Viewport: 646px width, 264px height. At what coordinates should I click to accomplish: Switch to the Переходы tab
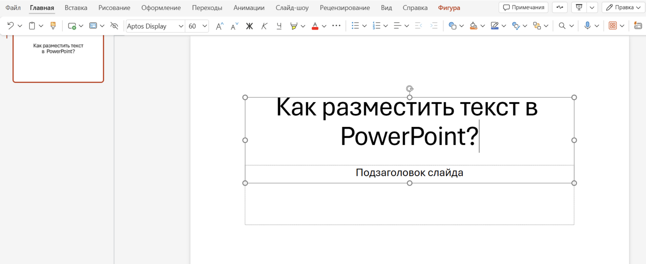pyautogui.click(x=207, y=8)
